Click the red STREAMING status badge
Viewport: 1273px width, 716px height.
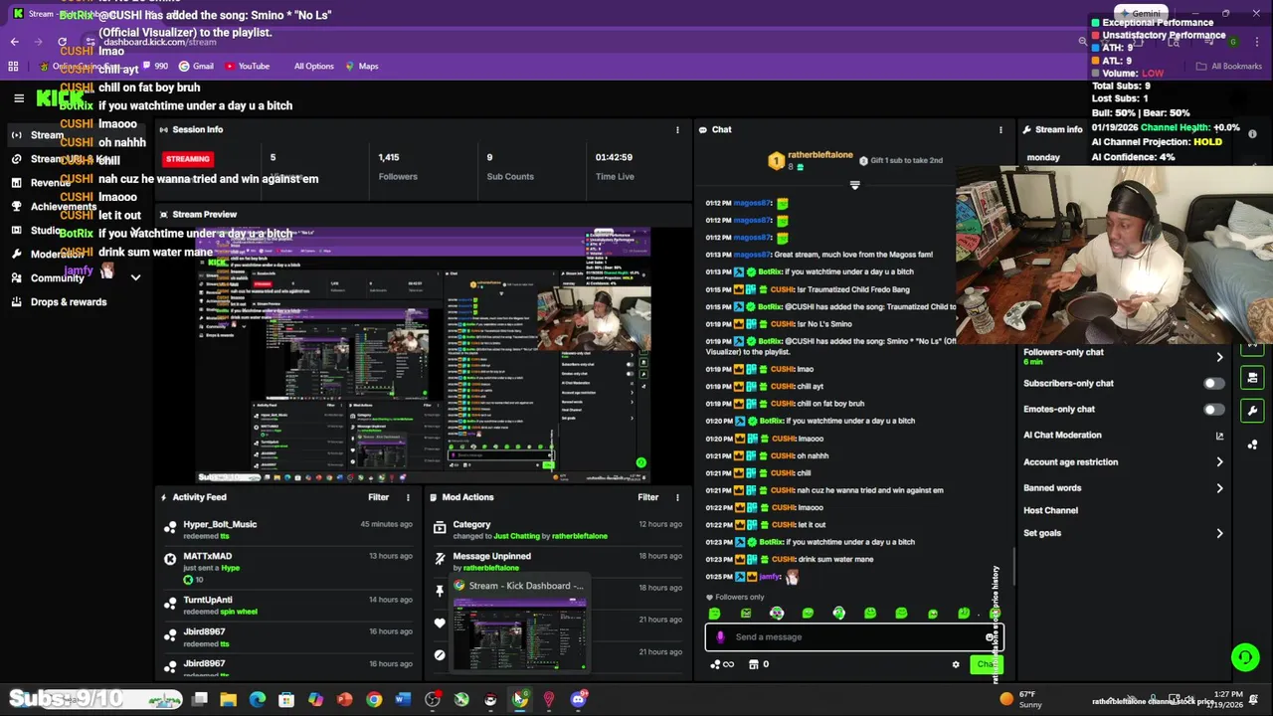pyautogui.click(x=188, y=159)
